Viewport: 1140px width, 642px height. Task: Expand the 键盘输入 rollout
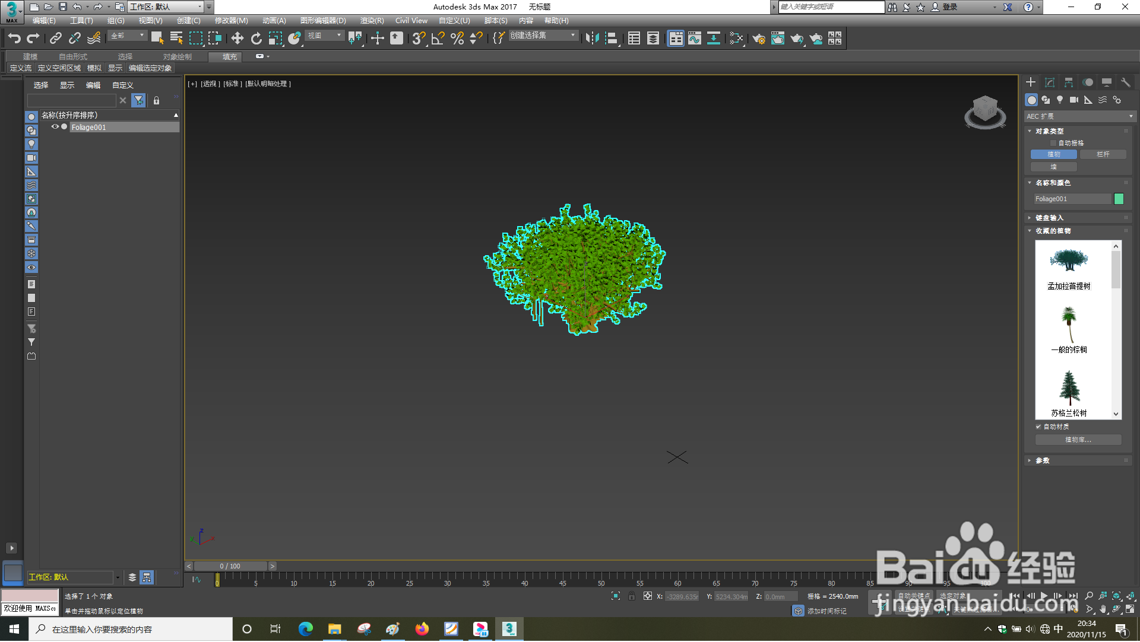point(1049,218)
